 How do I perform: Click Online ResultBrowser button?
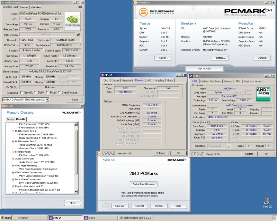point(144,184)
